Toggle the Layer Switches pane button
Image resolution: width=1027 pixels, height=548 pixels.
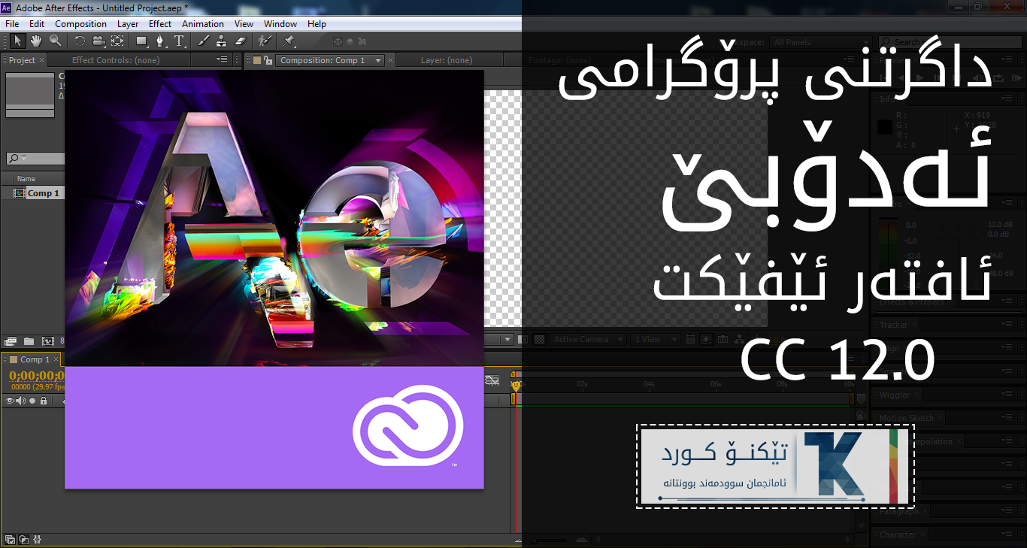coord(11,539)
